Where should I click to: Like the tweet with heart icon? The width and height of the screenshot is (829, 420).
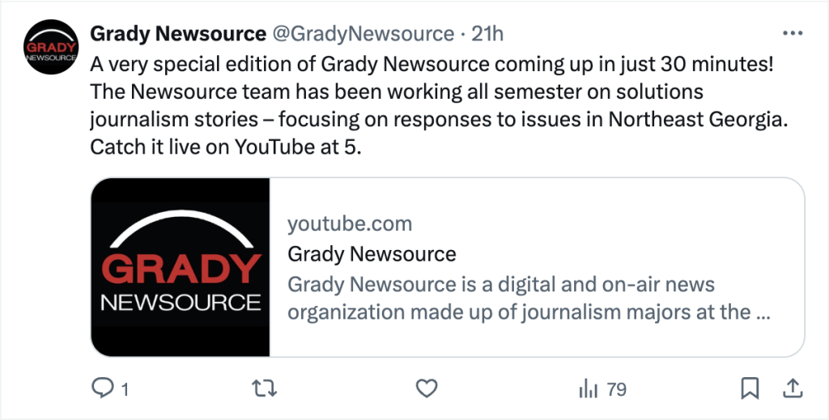tap(427, 389)
